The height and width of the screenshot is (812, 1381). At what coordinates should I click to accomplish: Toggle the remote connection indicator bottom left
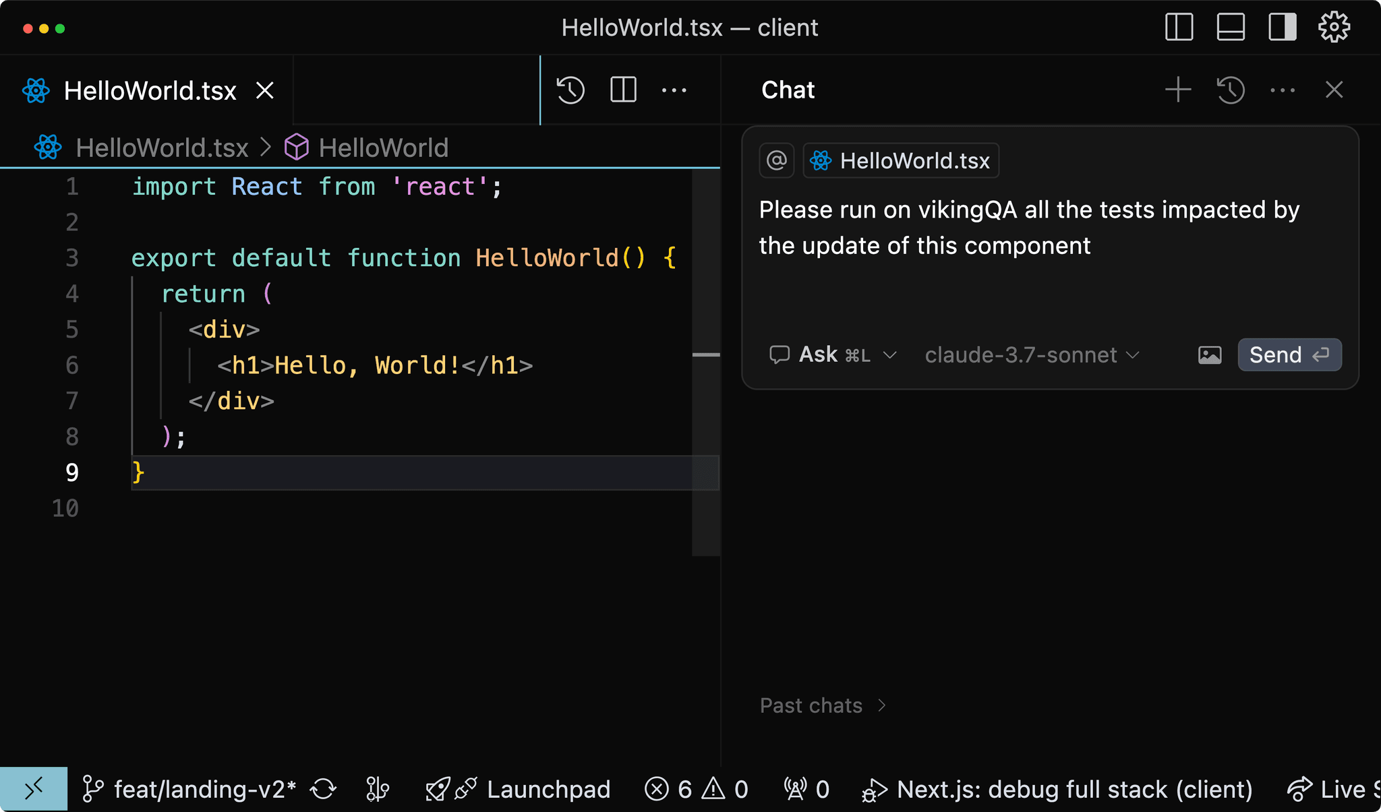click(34, 789)
